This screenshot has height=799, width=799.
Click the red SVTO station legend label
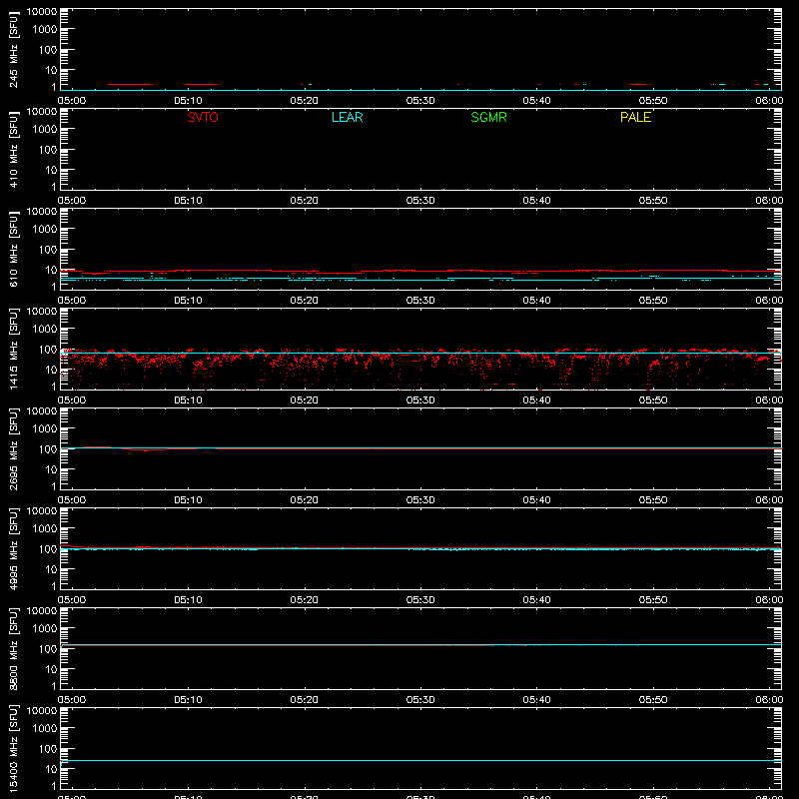(203, 117)
